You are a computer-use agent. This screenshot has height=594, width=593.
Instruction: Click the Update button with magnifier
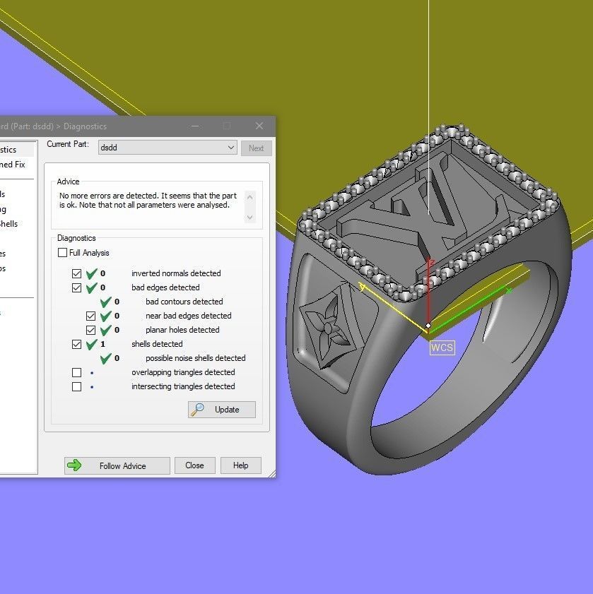(x=222, y=410)
